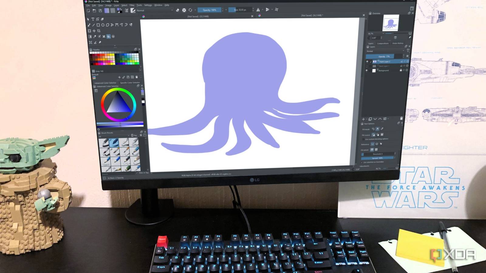Select the Gradient tool
The image size is (486, 273).
point(90,37)
